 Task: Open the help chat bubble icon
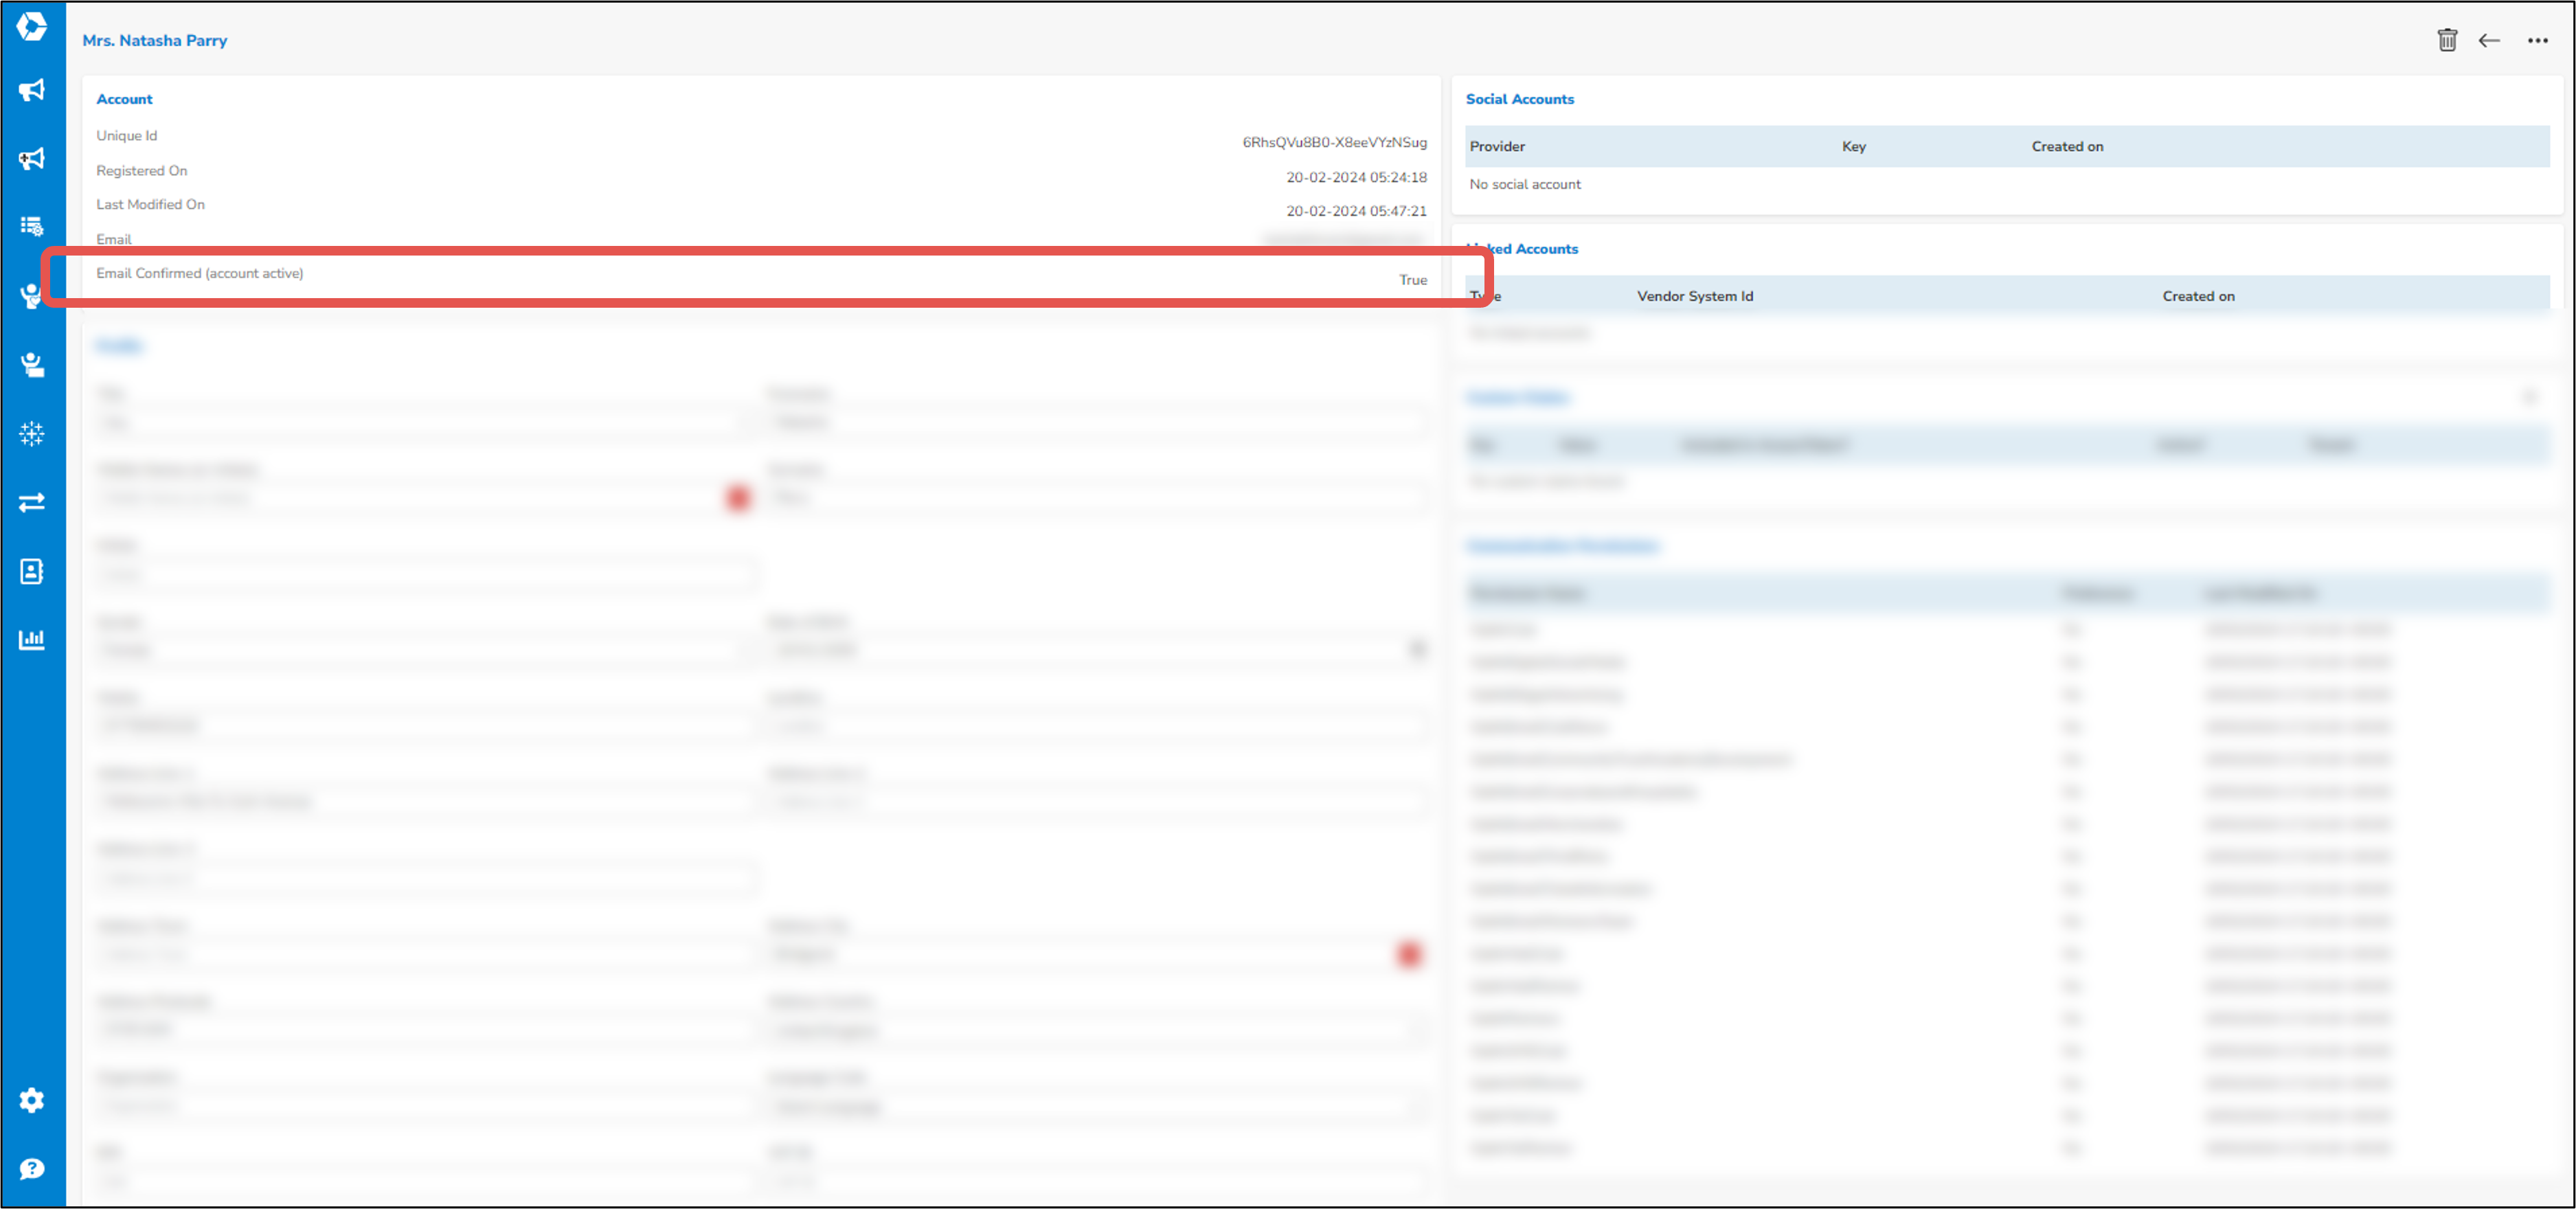32,1168
